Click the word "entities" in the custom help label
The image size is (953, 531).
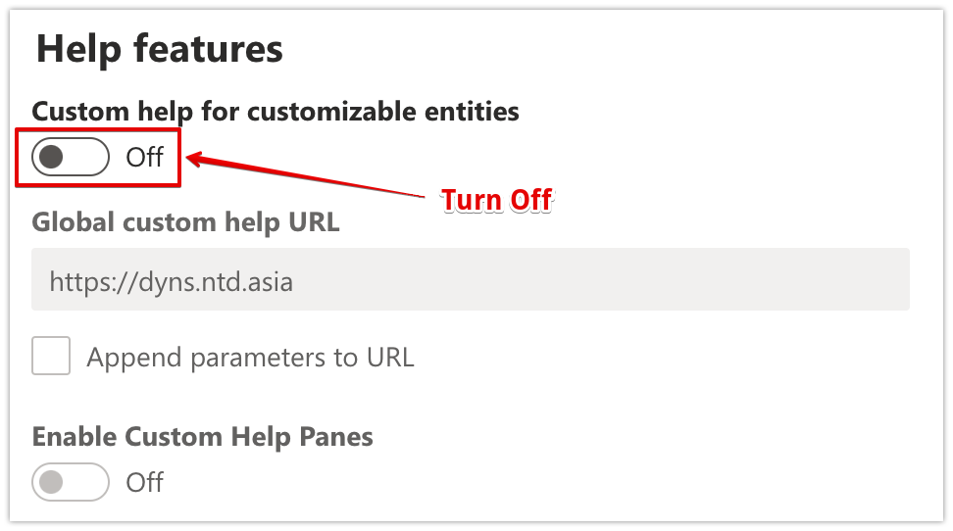click(476, 112)
